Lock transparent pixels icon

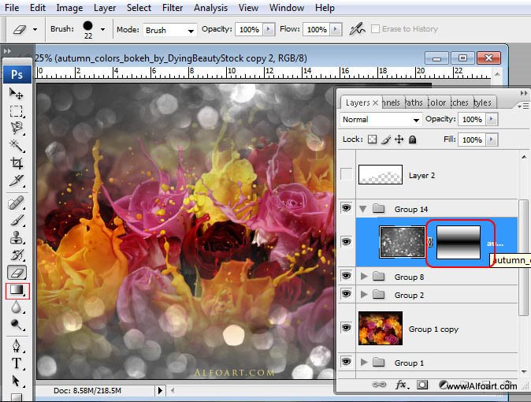click(372, 140)
